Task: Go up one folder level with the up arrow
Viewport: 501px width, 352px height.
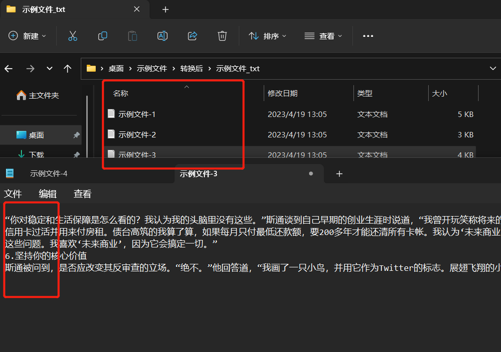Action: (x=68, y=68)
